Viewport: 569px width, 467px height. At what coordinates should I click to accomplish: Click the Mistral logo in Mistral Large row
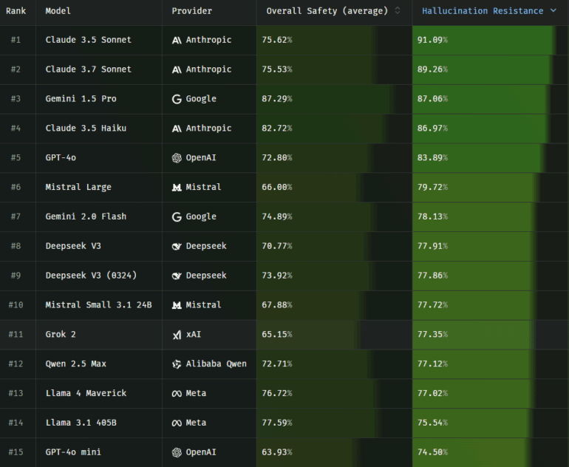[177, 188]
